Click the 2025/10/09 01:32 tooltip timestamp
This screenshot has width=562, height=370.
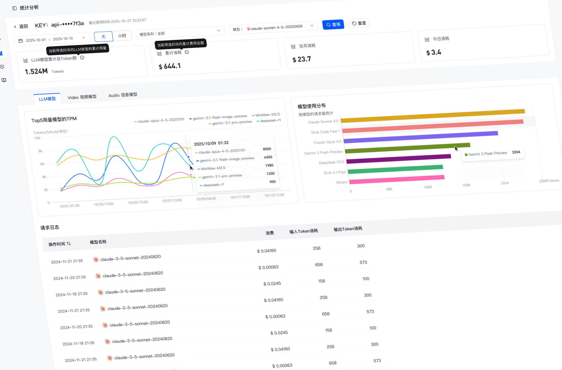211,143
